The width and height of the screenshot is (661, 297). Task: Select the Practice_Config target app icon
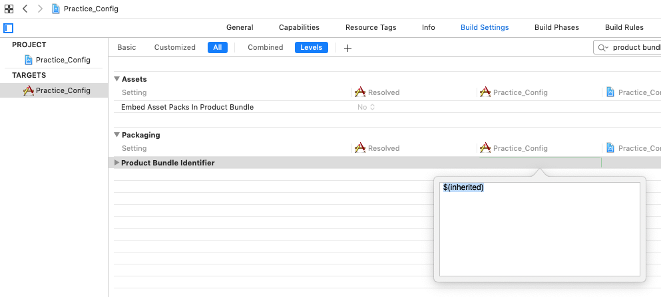pyautogui.click(x=28, y=90)
